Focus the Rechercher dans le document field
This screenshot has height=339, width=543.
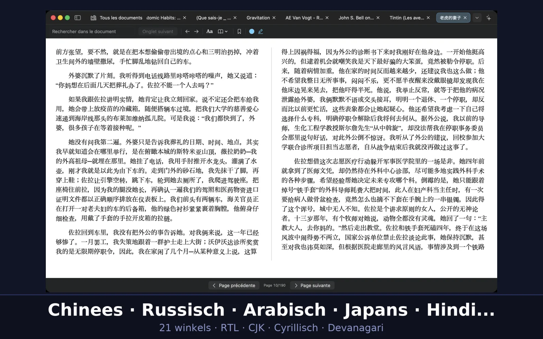[92, 31]
